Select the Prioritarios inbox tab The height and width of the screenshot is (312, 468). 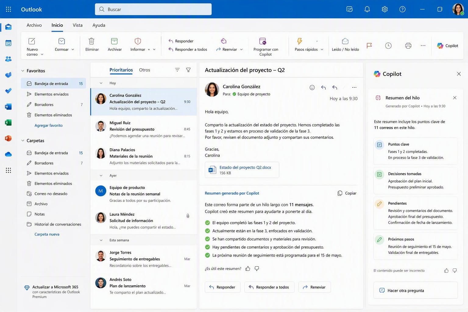[121, 70]
